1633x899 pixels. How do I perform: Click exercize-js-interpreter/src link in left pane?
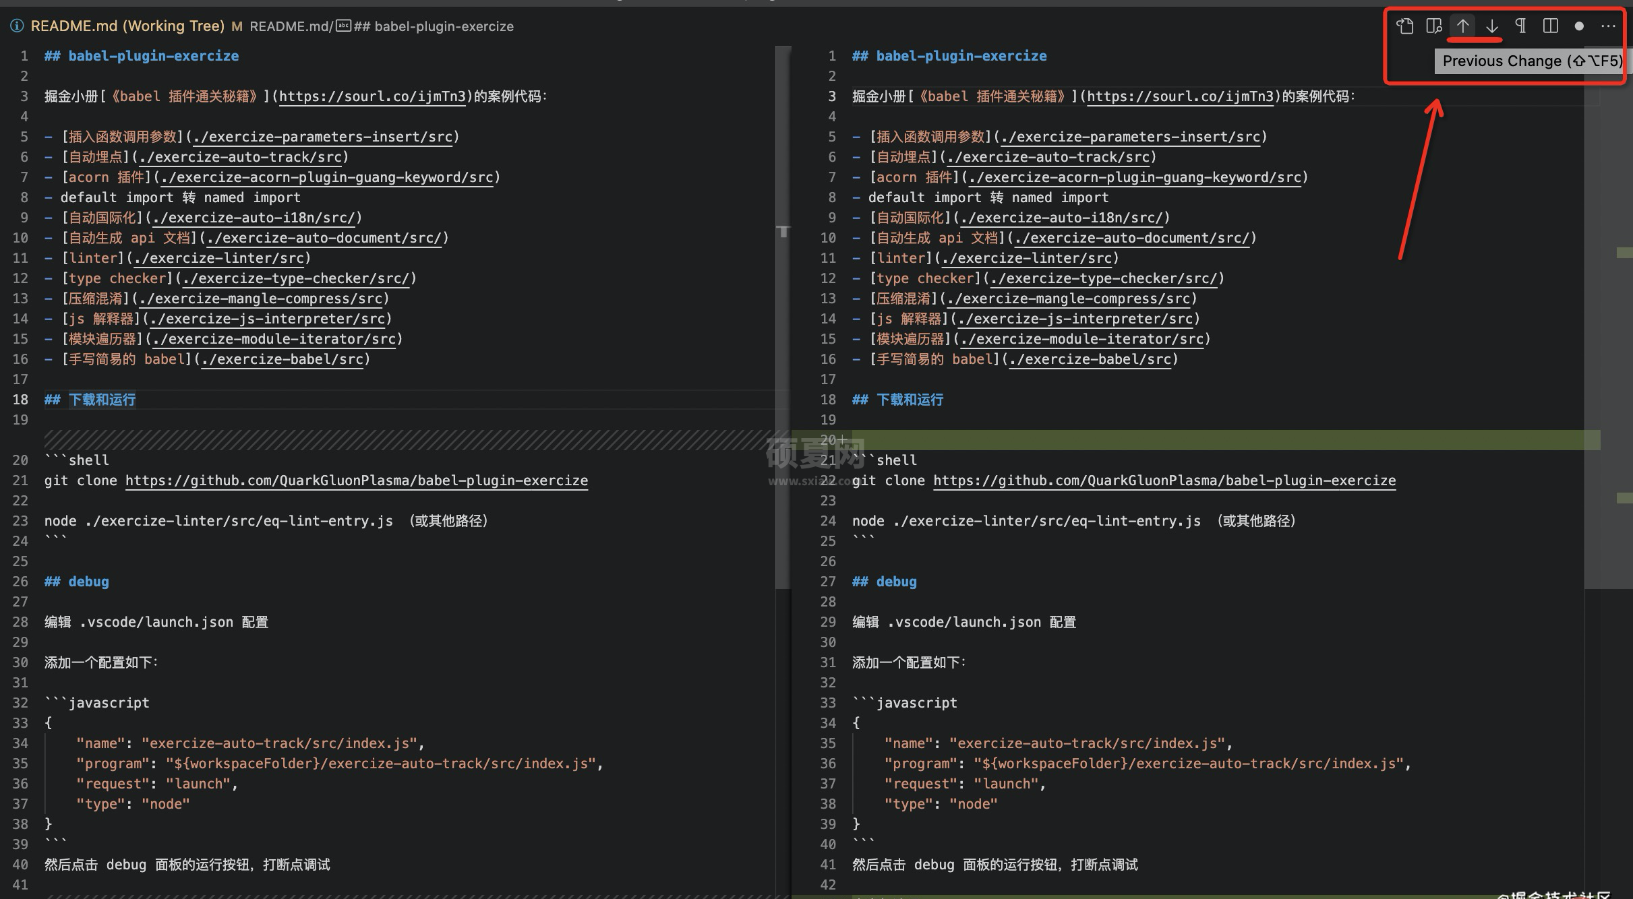267,319
